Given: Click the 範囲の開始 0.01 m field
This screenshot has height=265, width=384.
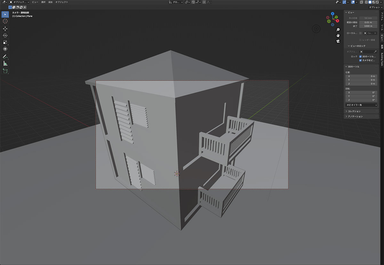Looking at the screenshot, I should pyautogui.click(x=368, y=22).
